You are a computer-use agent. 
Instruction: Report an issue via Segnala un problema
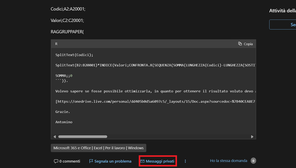[x=110, y=161]
